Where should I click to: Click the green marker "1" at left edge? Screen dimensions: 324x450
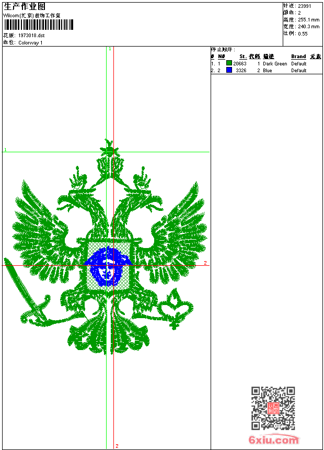(x=5, y=150)
